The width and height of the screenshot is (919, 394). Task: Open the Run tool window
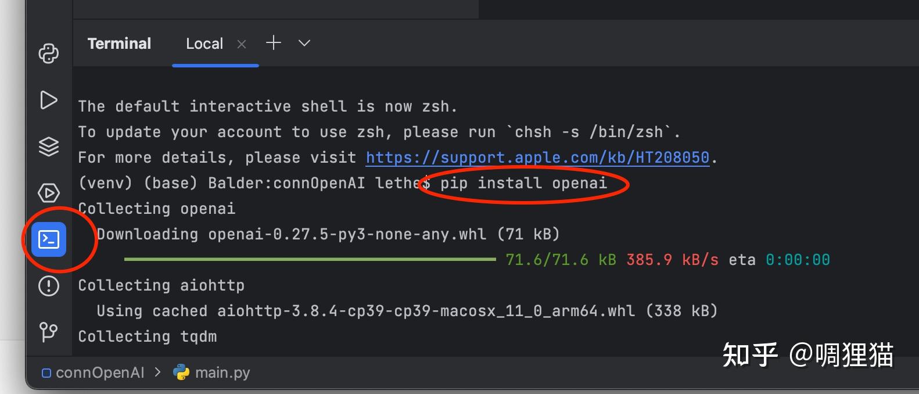point(49,100)
